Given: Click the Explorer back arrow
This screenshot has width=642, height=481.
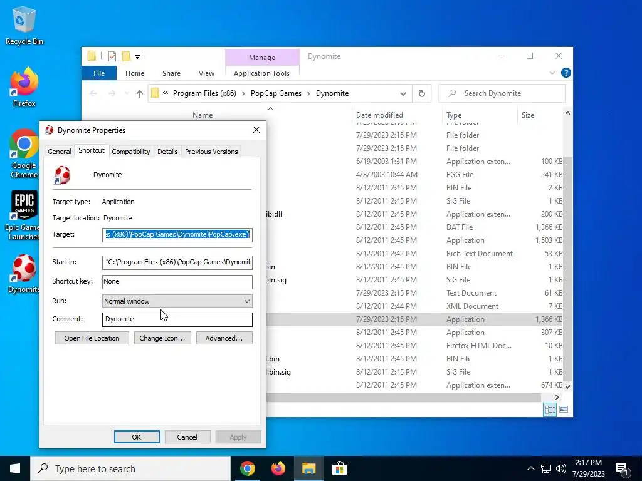Looking at the screenshot, I should pos(93,94).
